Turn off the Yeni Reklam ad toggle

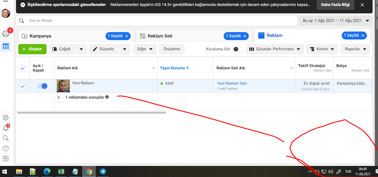point(42,86)
